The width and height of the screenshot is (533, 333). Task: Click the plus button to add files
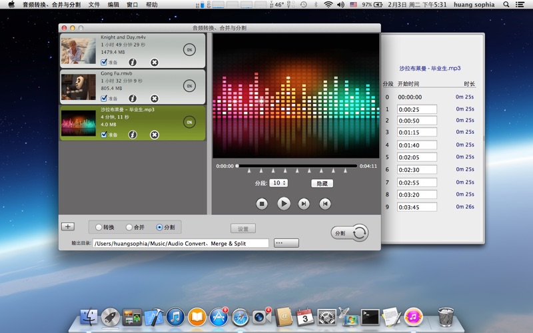[68, 226]
